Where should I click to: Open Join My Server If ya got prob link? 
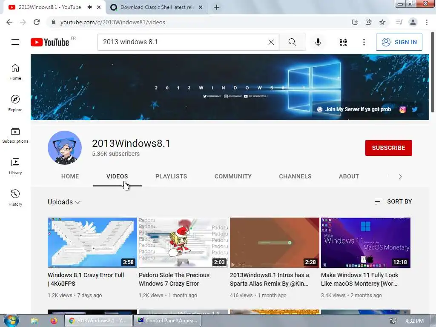pos(354,109)
